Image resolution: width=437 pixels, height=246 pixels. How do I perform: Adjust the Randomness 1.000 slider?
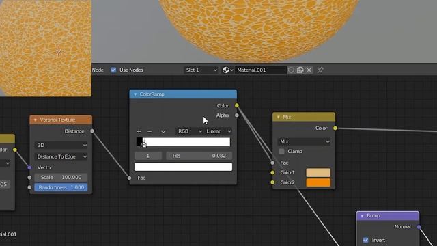click(61, 187)
